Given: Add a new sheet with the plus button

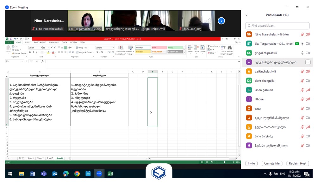Looking at the screenshot, I should pyautogui.click(x=70, y=159).
